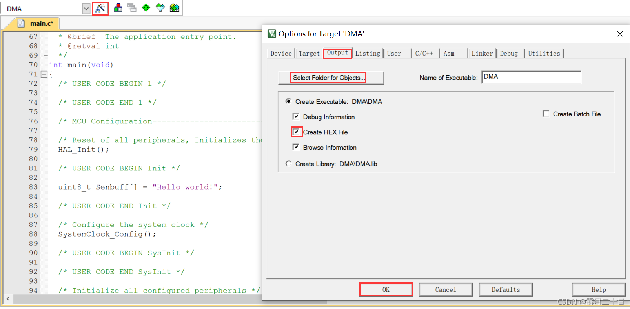The height and width of the screenshot is (309, 630).
Task: Select Create Executable radio option
Action: coord(288,101)
